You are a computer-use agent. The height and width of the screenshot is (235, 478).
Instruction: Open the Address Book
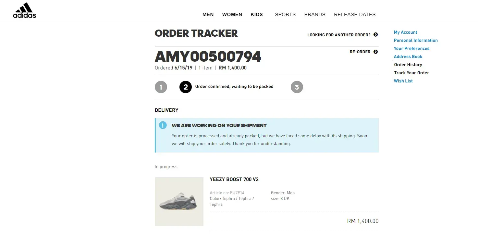point(408,57)
